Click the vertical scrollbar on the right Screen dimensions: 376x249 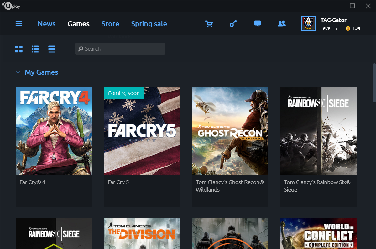374,83
